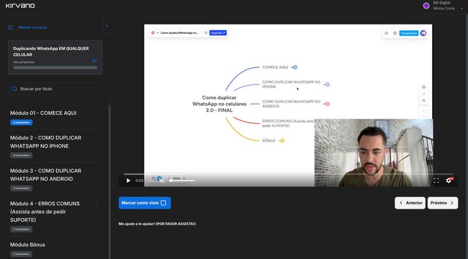Screen dimensions: 468x259
Task: Seek on the video progress bar
Action: [x=288, y=174]
